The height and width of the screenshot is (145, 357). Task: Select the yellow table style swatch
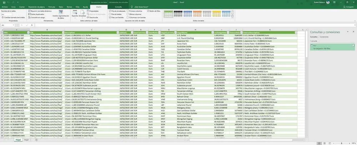(217, 14)
